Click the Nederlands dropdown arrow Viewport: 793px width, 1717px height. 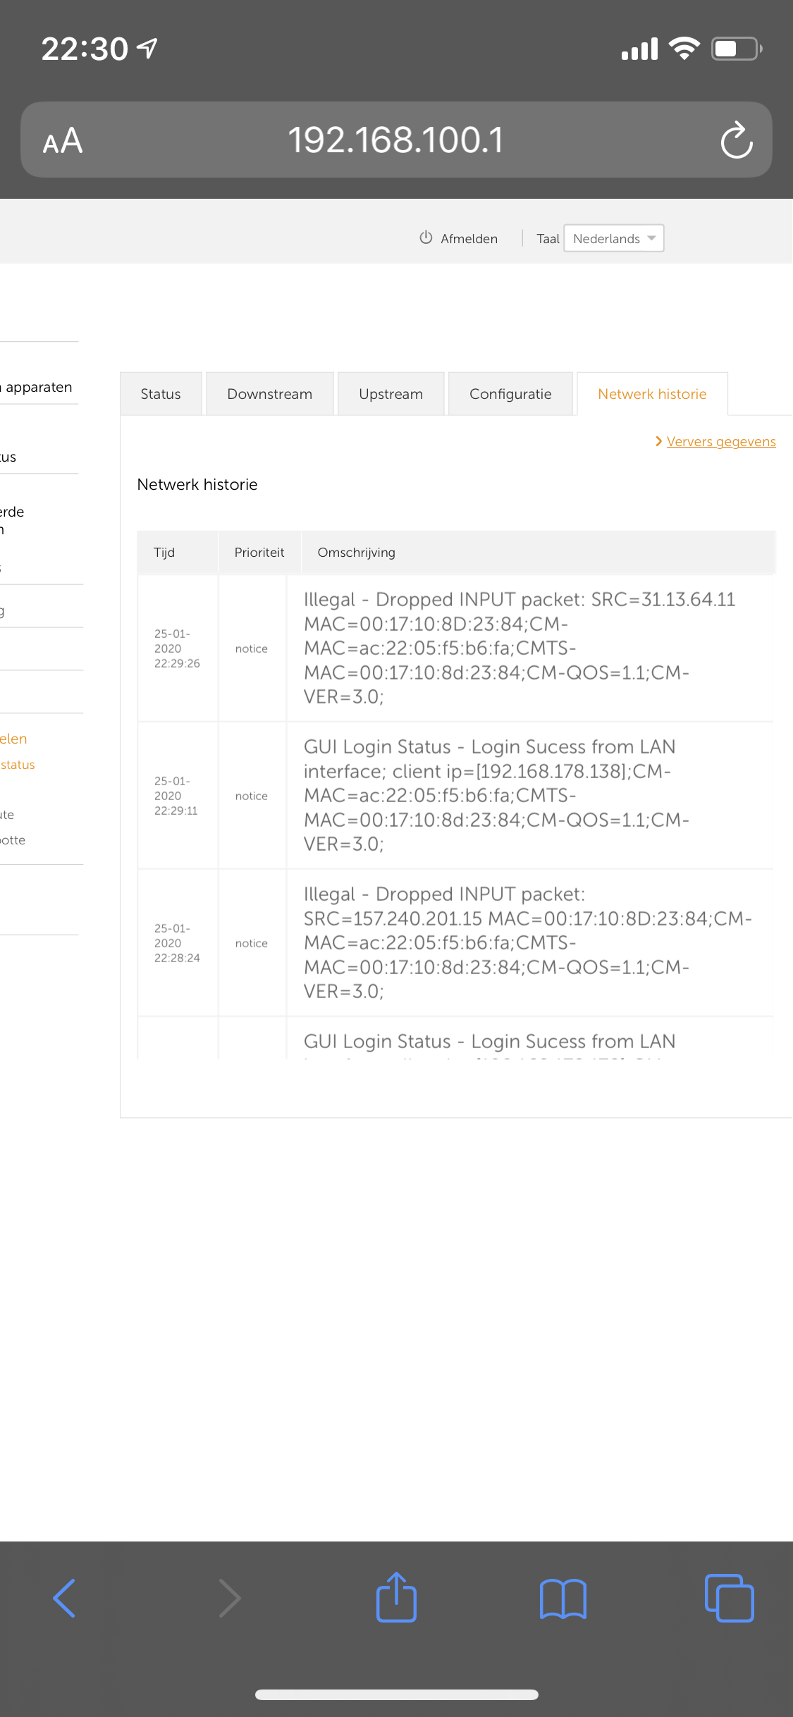(651, 238)
